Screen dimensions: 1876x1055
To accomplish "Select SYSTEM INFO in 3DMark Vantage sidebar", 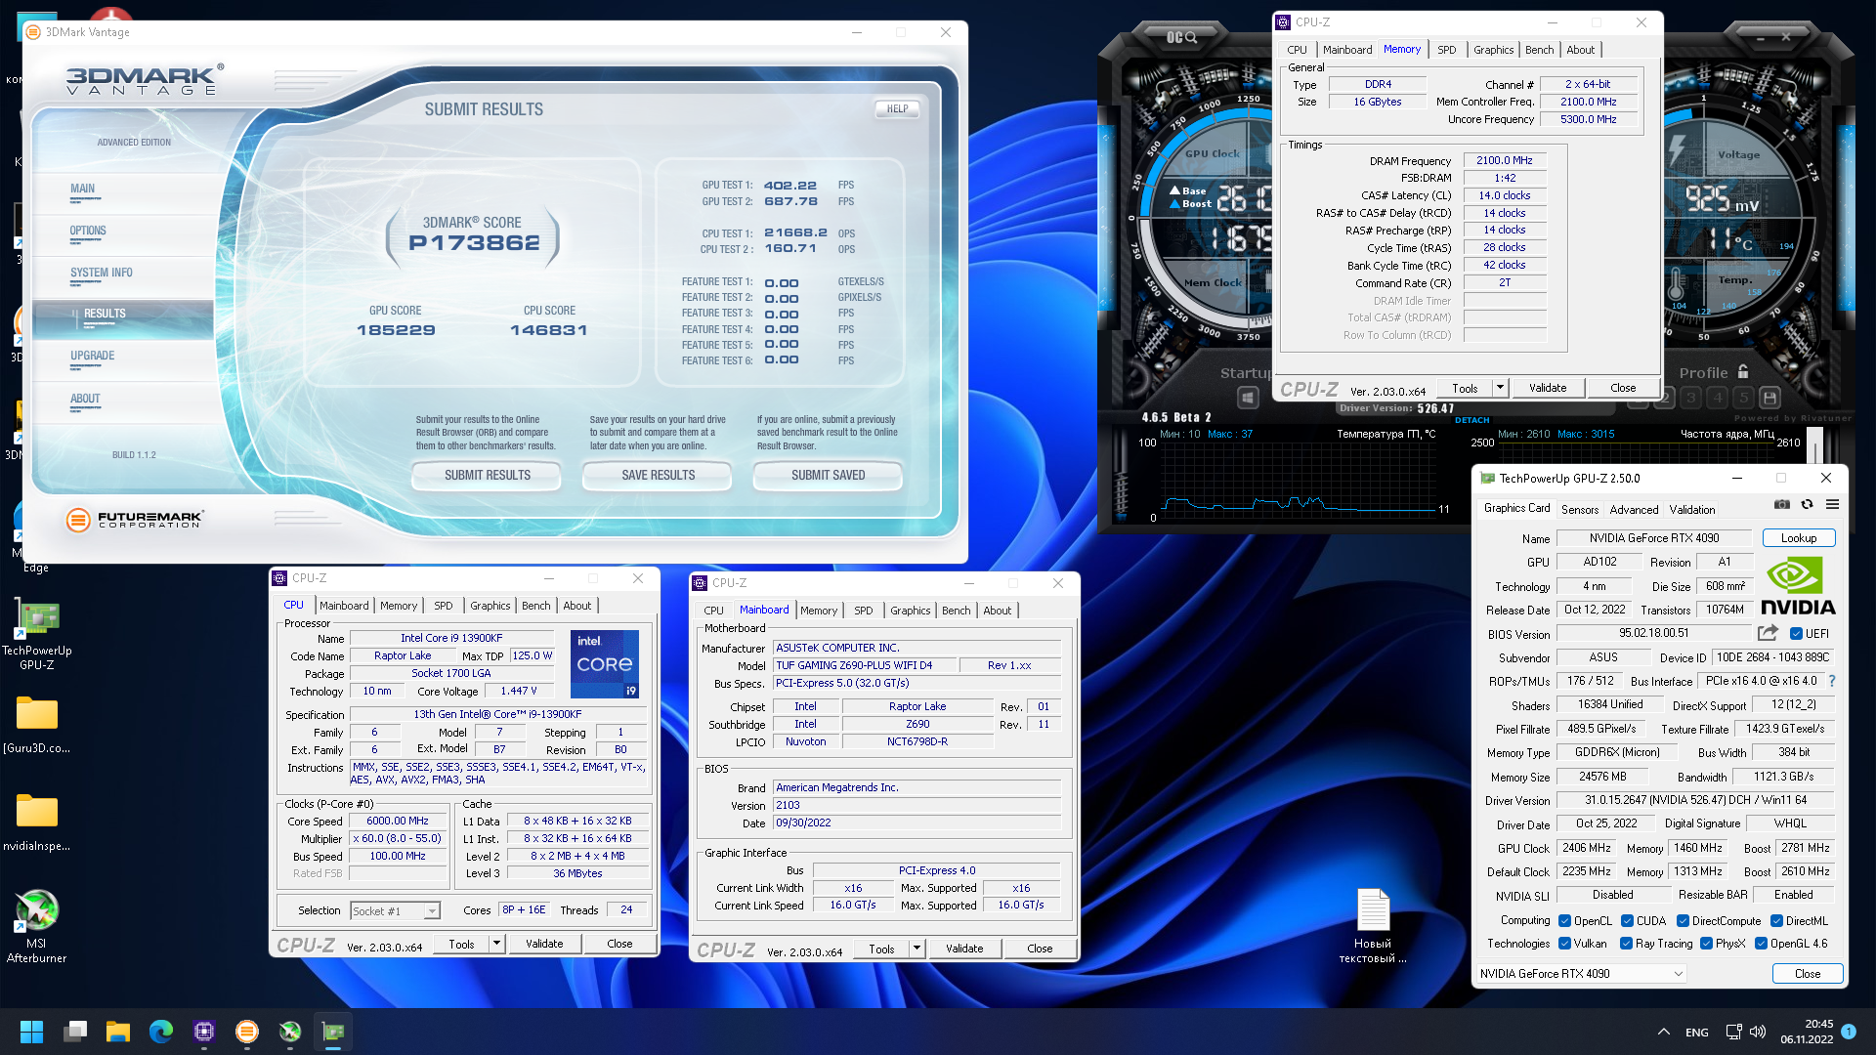I will click(x=102, y=273).
